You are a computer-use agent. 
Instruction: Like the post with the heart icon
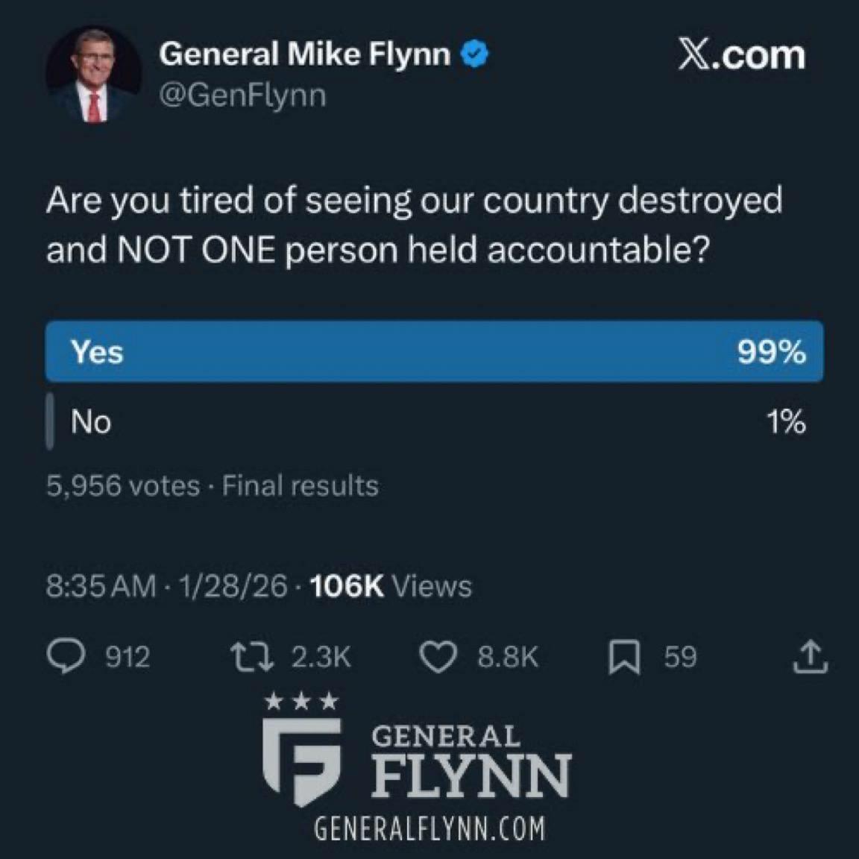pyautogui.click(x=438, y=657)
